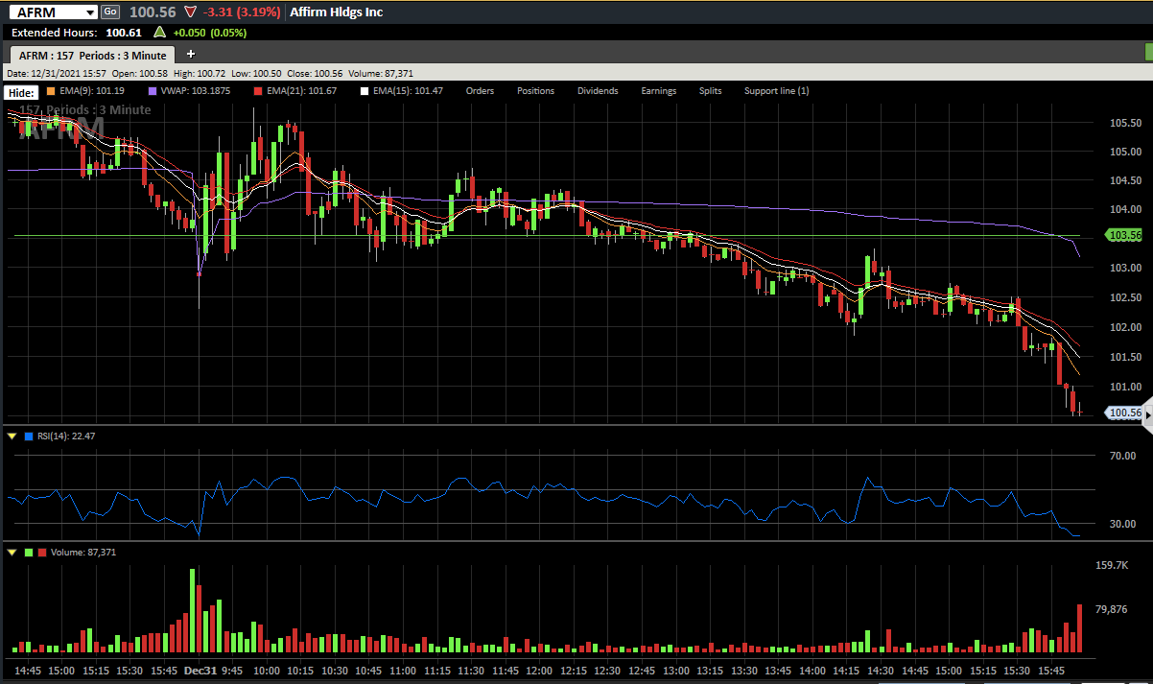The width and height of the screenshot is (1153, 684).
Task: Click the red EMA(21) color swatch
Action: [258, 91]
